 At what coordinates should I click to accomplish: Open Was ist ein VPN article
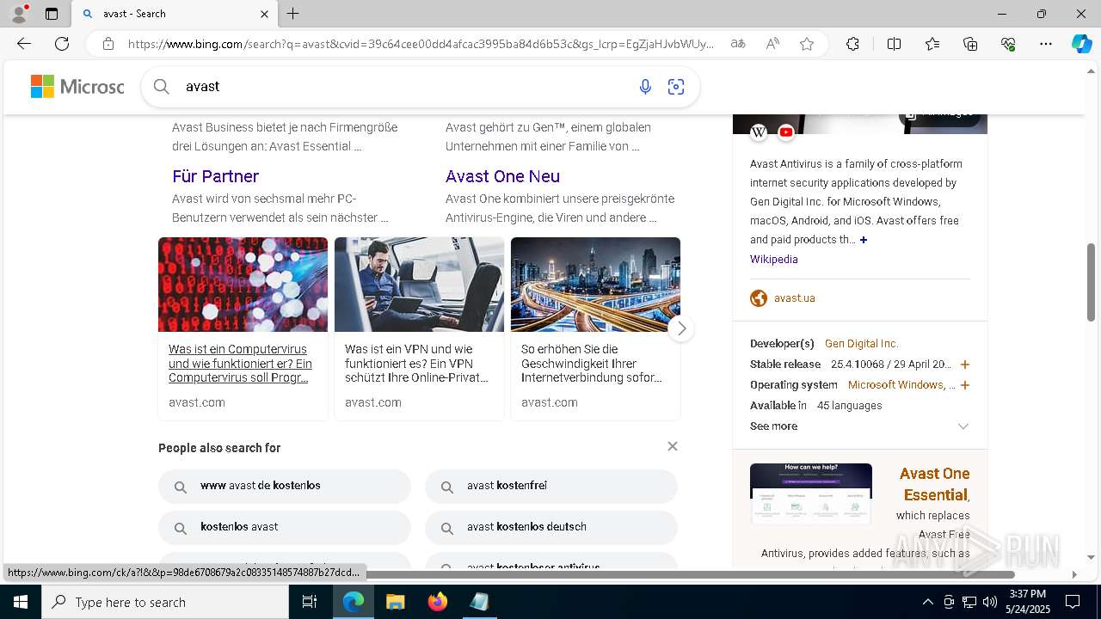[x=416, y=364]
